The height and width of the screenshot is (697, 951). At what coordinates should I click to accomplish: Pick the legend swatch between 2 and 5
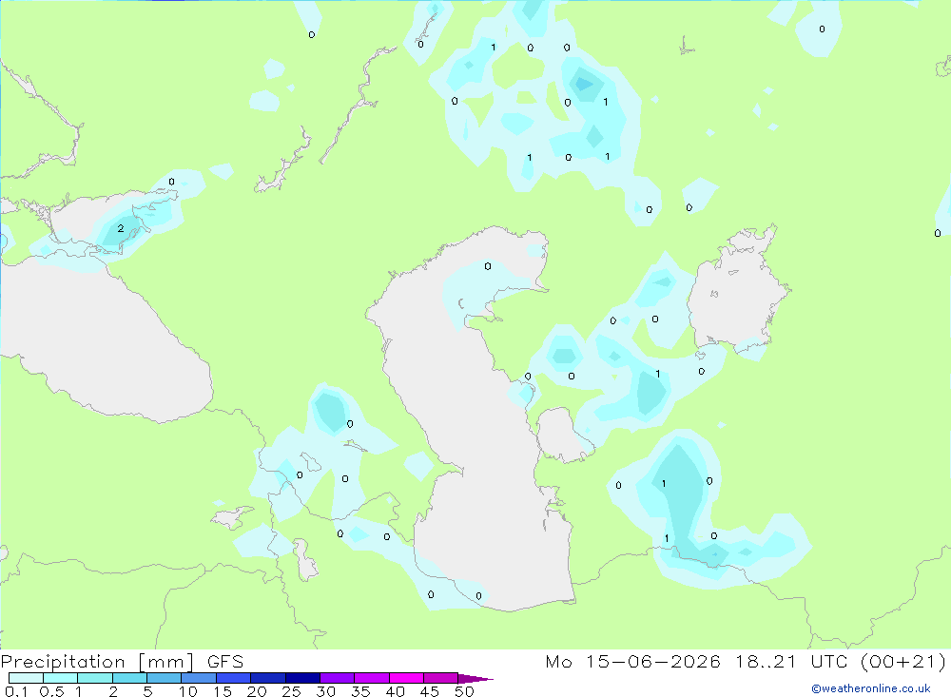click(129, 678)
